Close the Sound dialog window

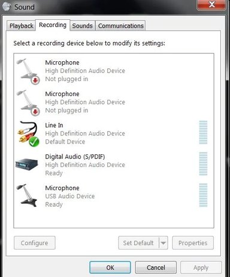(x=211, y=5)
